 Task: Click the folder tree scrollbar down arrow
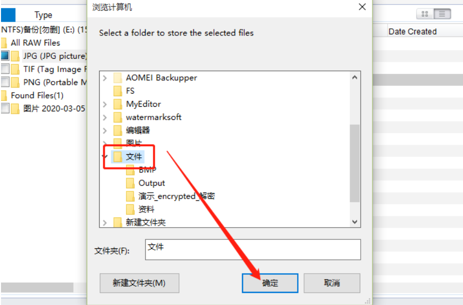click(x=355, y=222)
